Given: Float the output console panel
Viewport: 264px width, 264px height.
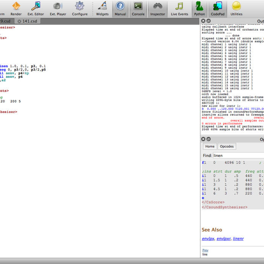Looking at the screenshot, I should tap(208, 21).
